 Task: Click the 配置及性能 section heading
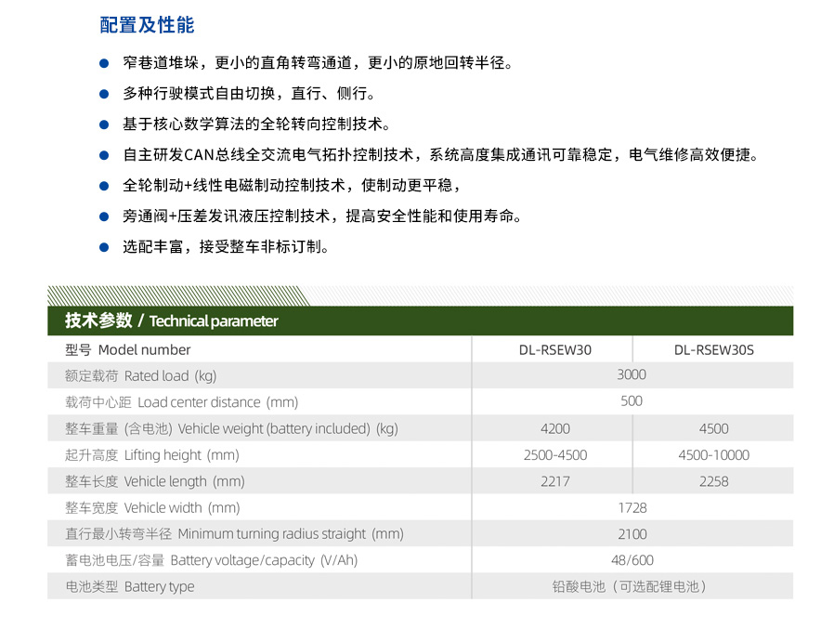(147, 25)
